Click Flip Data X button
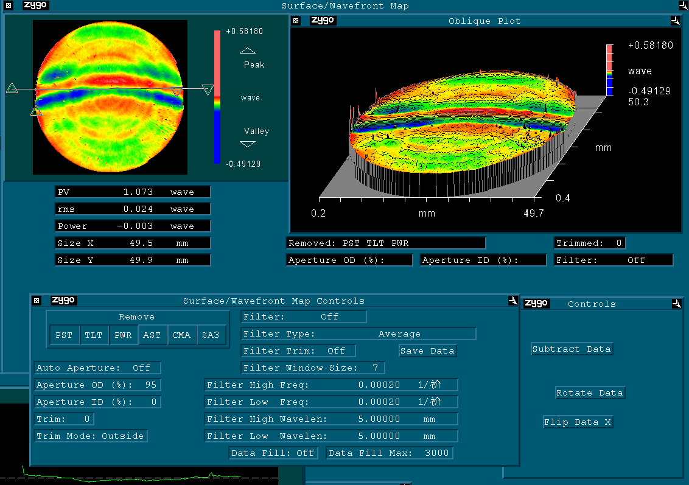This screenshot has width=689, height=485. pos(578,422)
